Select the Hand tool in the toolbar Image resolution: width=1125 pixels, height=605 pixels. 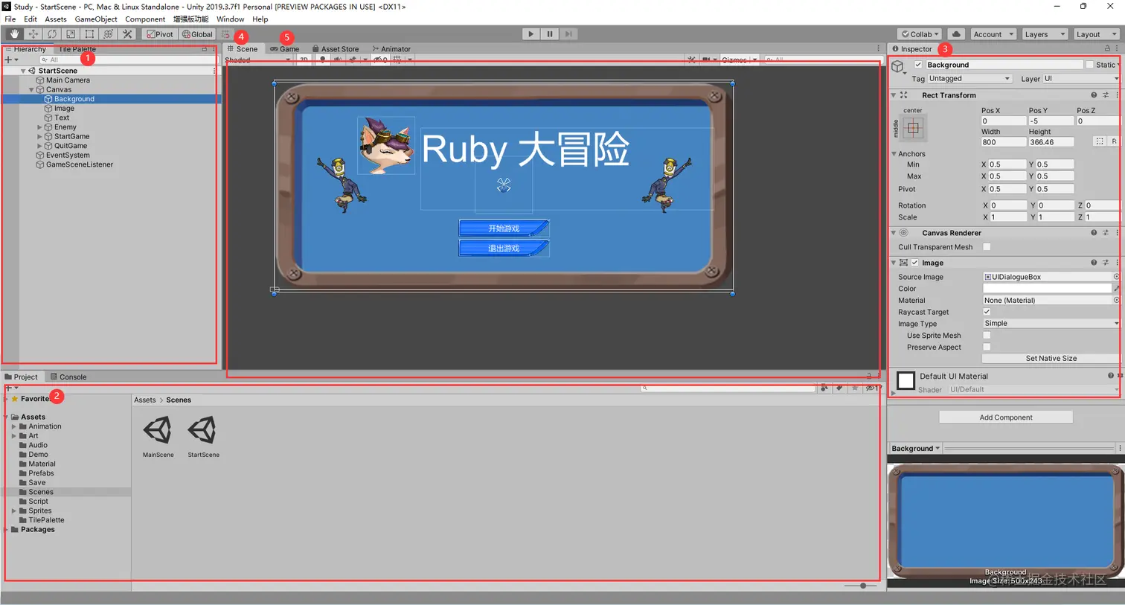click(x=14, y=34)
